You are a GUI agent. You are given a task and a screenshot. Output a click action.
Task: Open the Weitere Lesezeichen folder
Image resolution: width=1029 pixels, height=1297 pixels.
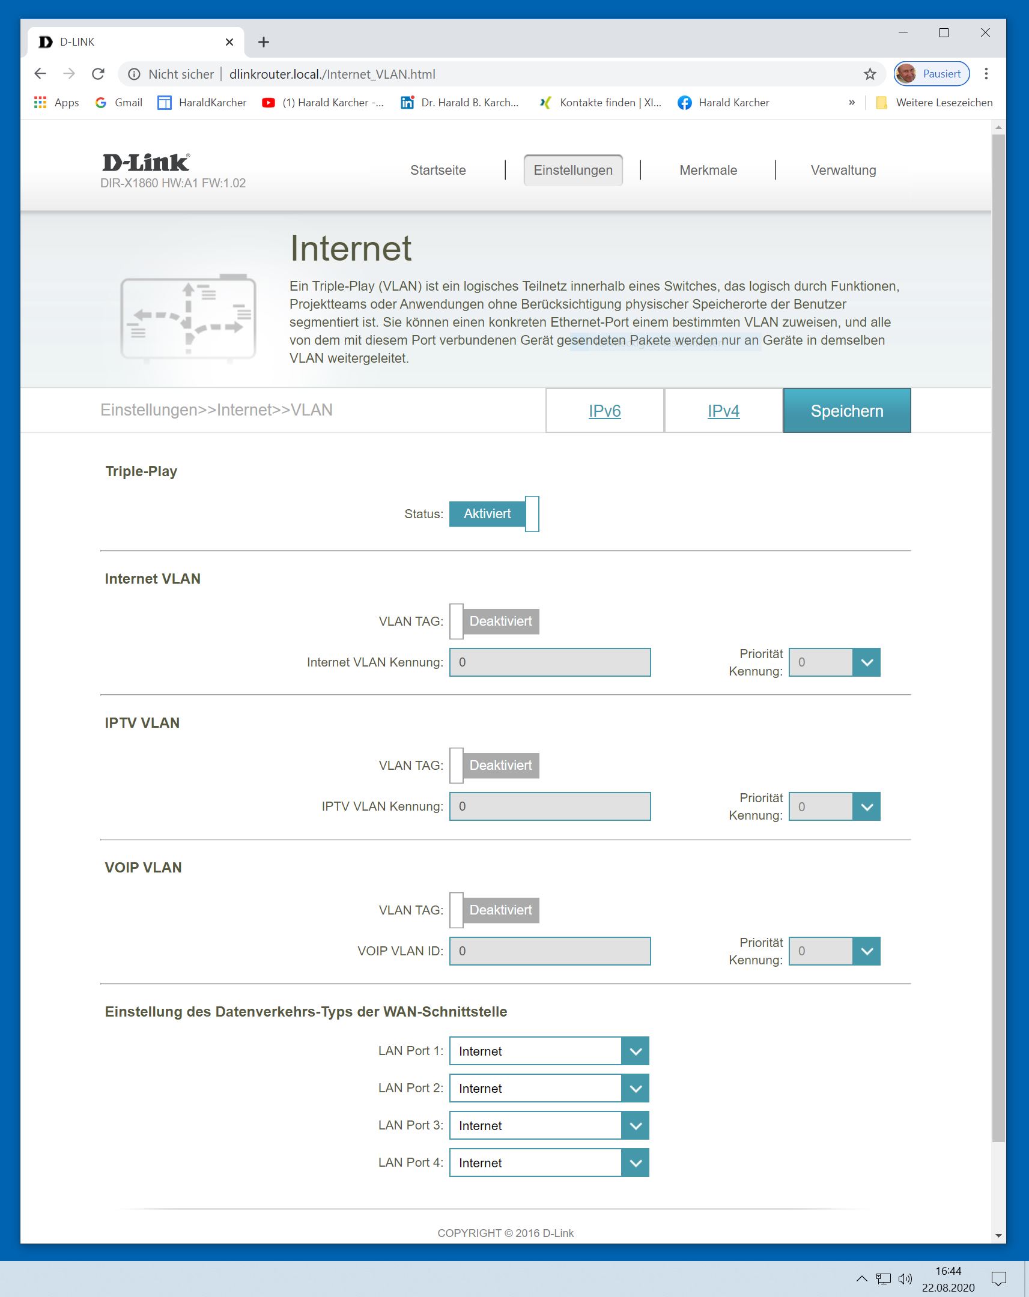click(x=935, y=103)
